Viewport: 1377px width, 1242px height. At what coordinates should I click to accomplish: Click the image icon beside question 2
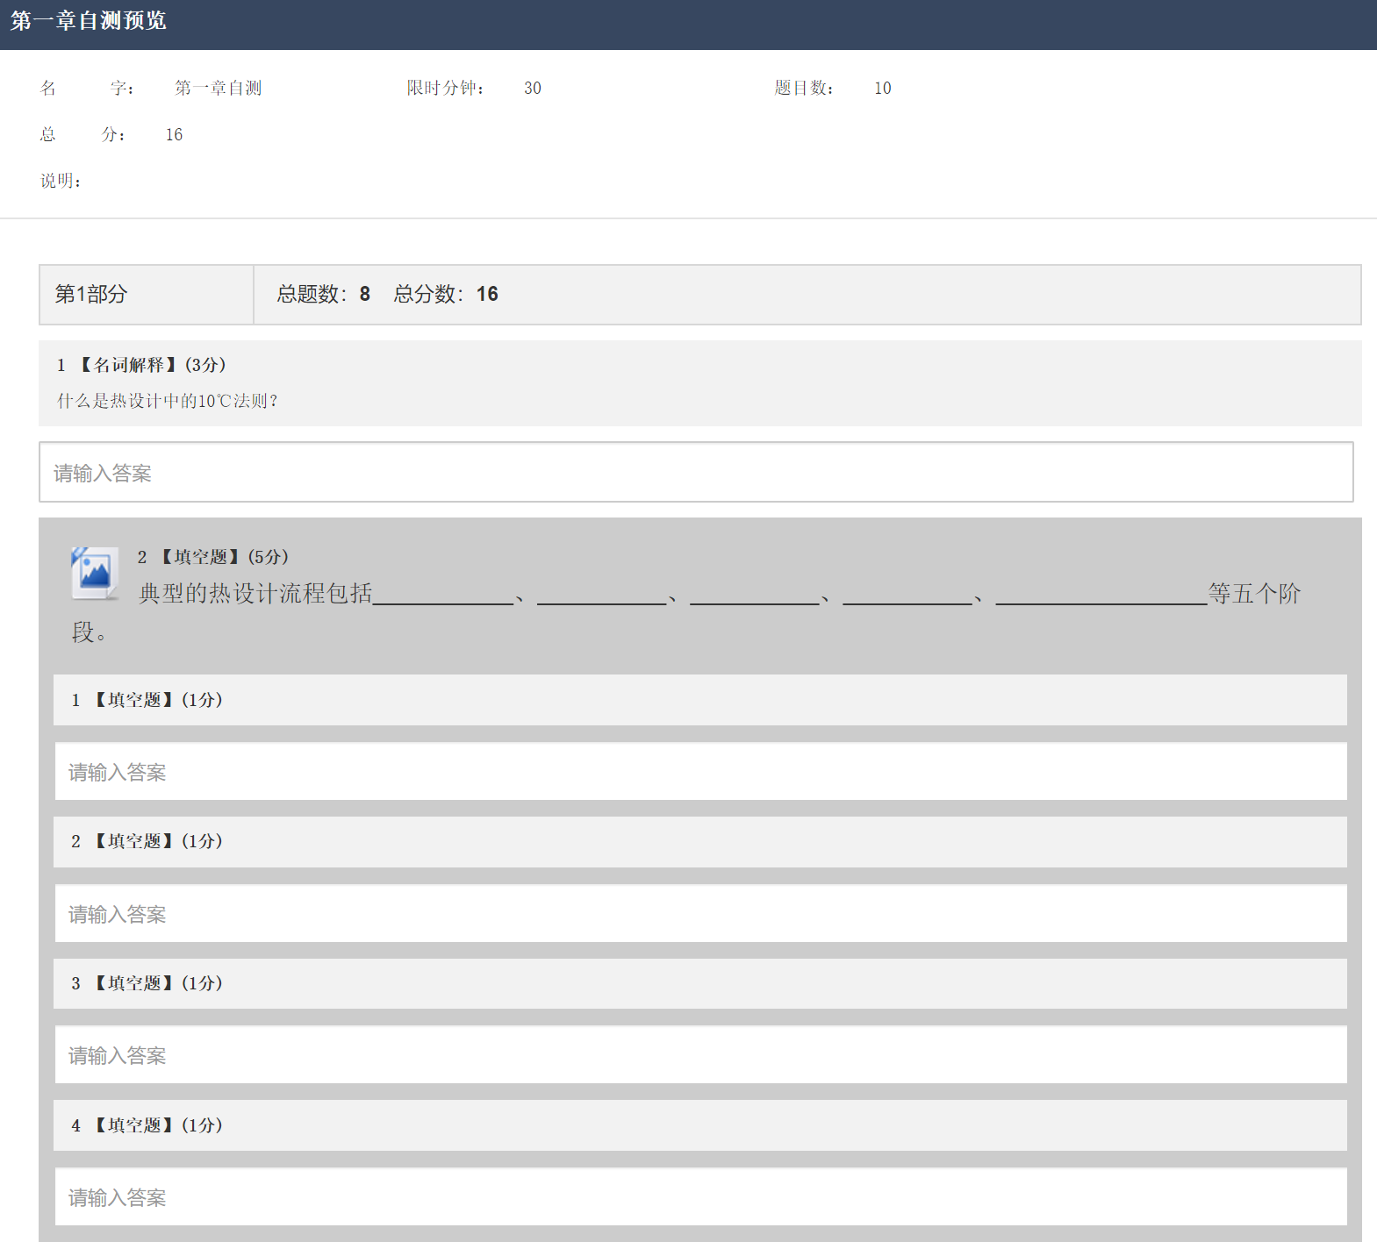(95, 574)
